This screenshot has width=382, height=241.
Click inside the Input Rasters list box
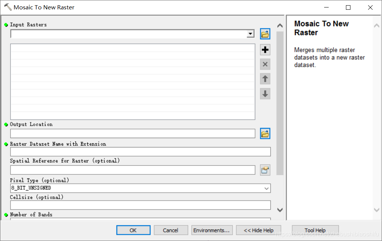click(133, 82)
